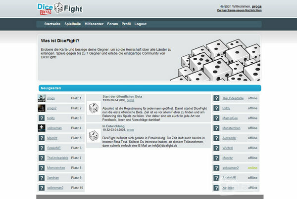Click question-mark avatar beside Xandrian Platz 9

42,178
